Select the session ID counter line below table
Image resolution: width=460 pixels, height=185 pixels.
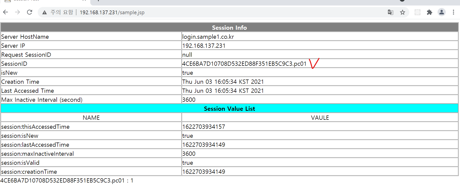[x=67, y=180]
